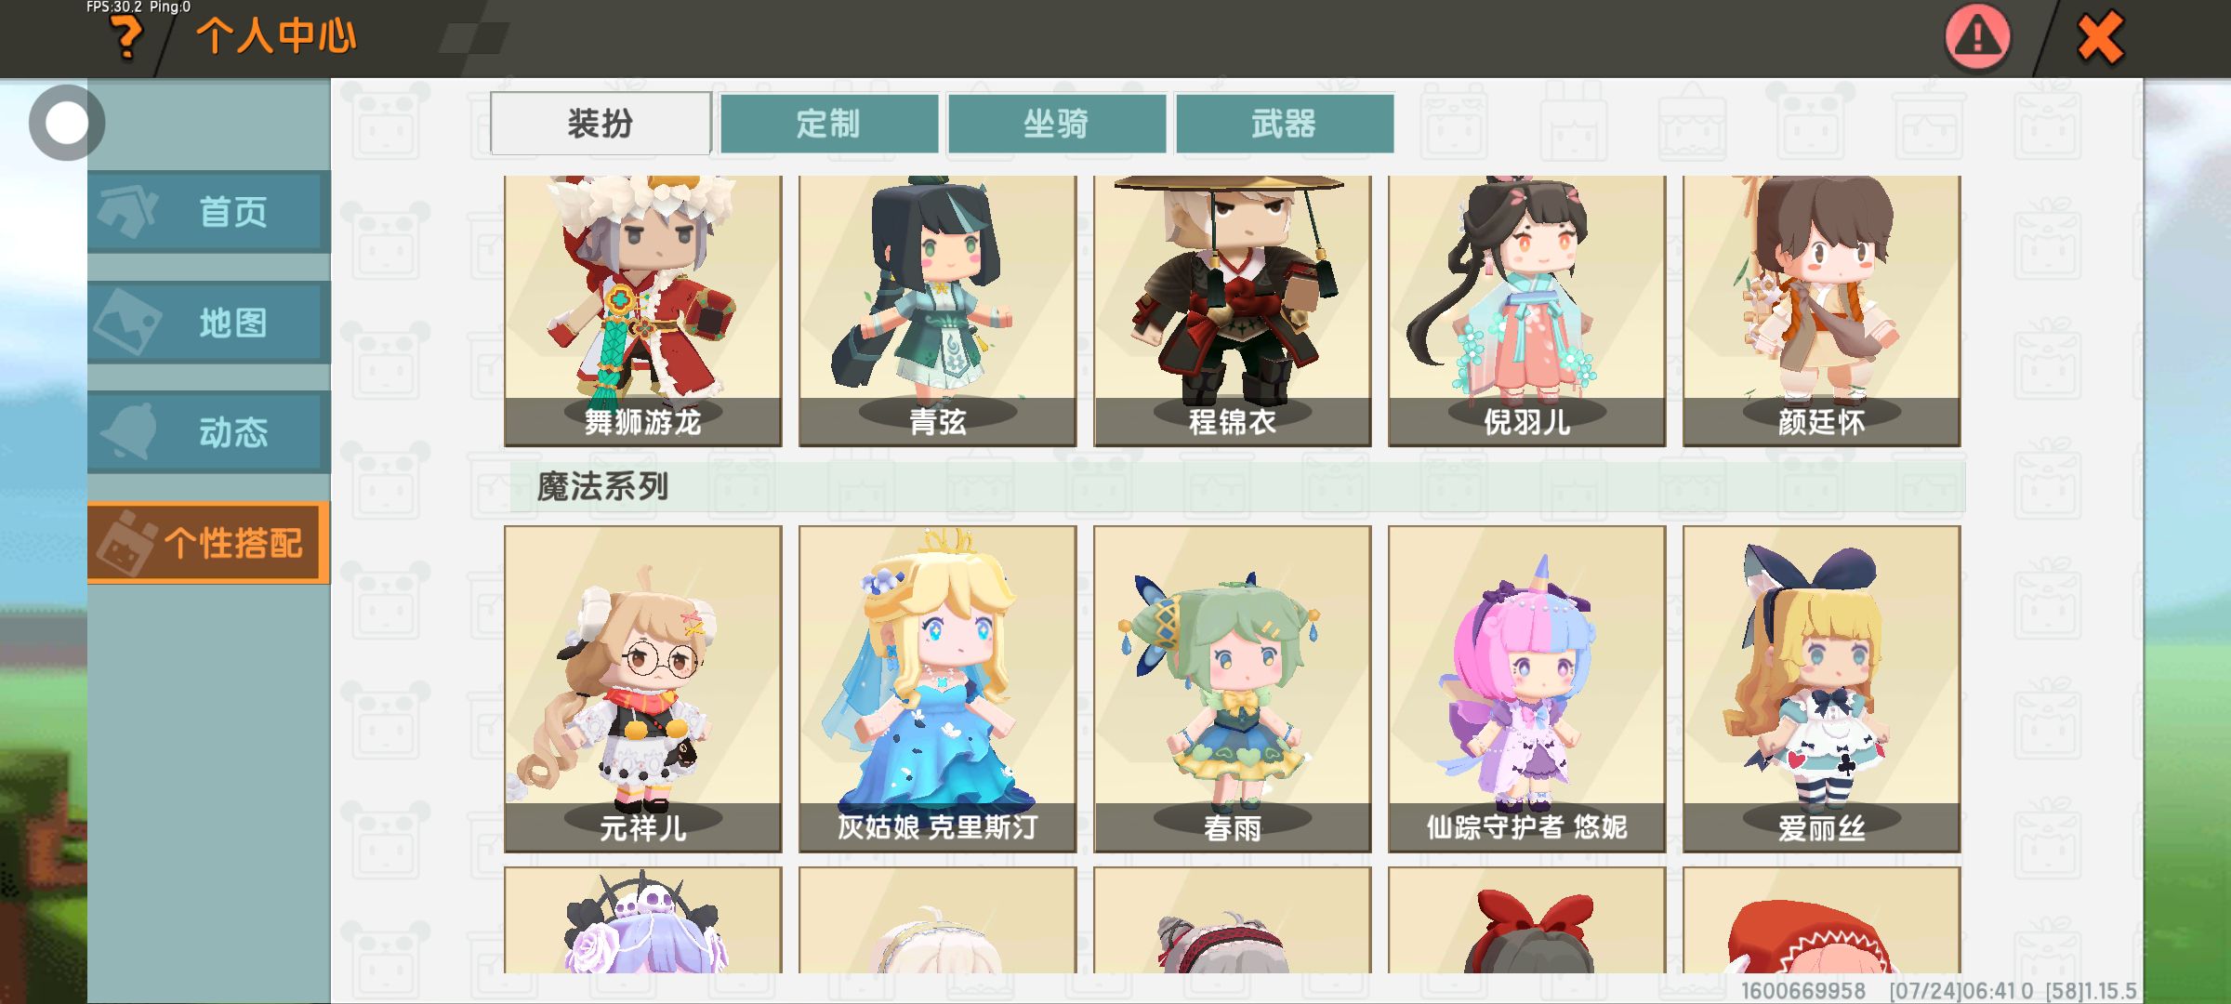Choose 灰姑娘 克里斯汀 blue dress skin
Image resolution: width=2231 pixels, height=1004 pixels.
(938, 689)
